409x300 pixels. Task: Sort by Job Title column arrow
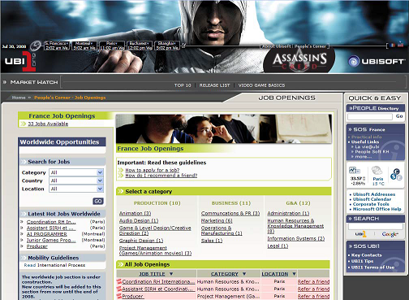[x=171, y=274]
